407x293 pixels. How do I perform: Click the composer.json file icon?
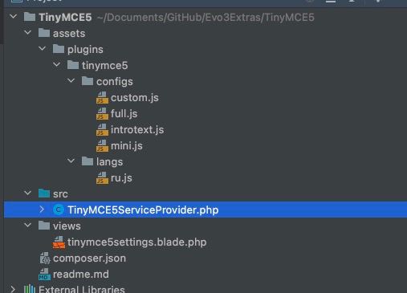click(45, 258)
